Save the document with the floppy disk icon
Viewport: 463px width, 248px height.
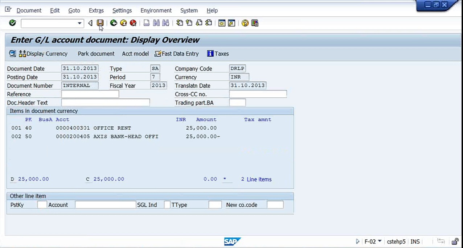pos(100,23)
